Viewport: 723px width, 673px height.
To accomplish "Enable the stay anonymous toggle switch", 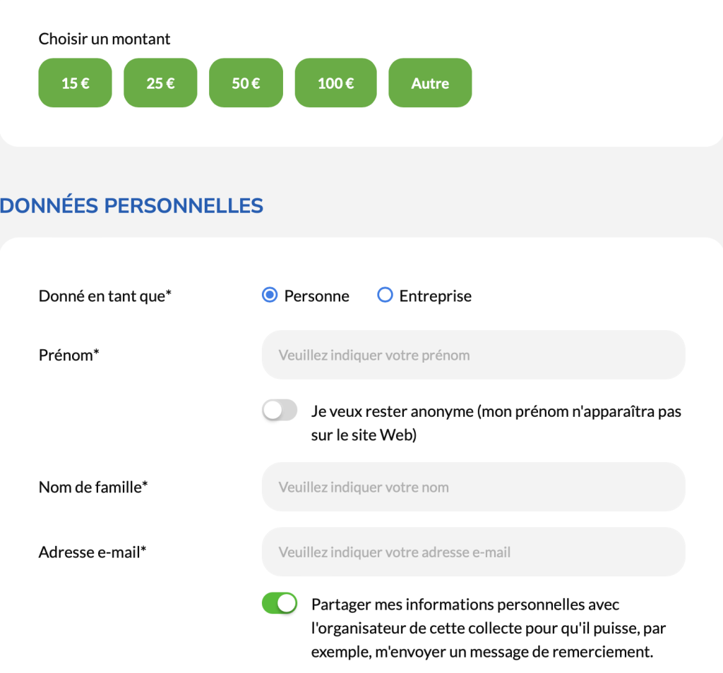I will click(x=280, y=411).
